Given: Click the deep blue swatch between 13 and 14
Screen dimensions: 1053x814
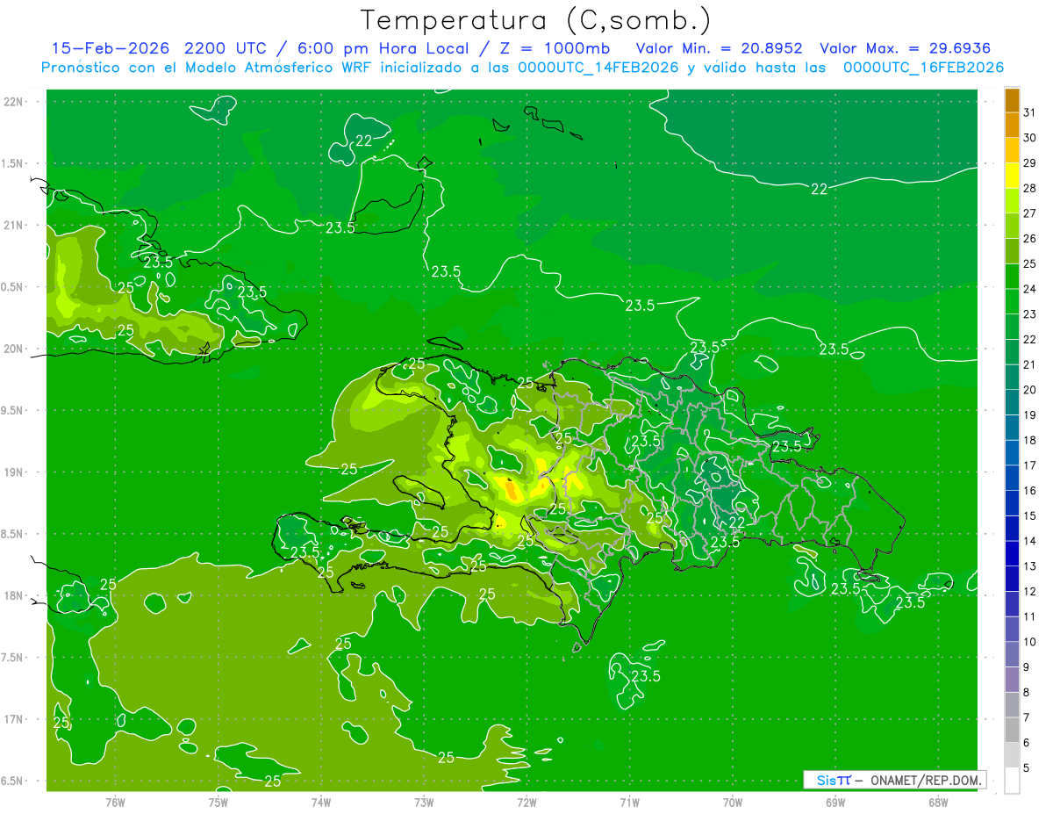Looking at the screenshot, I should click(1012, 553).
